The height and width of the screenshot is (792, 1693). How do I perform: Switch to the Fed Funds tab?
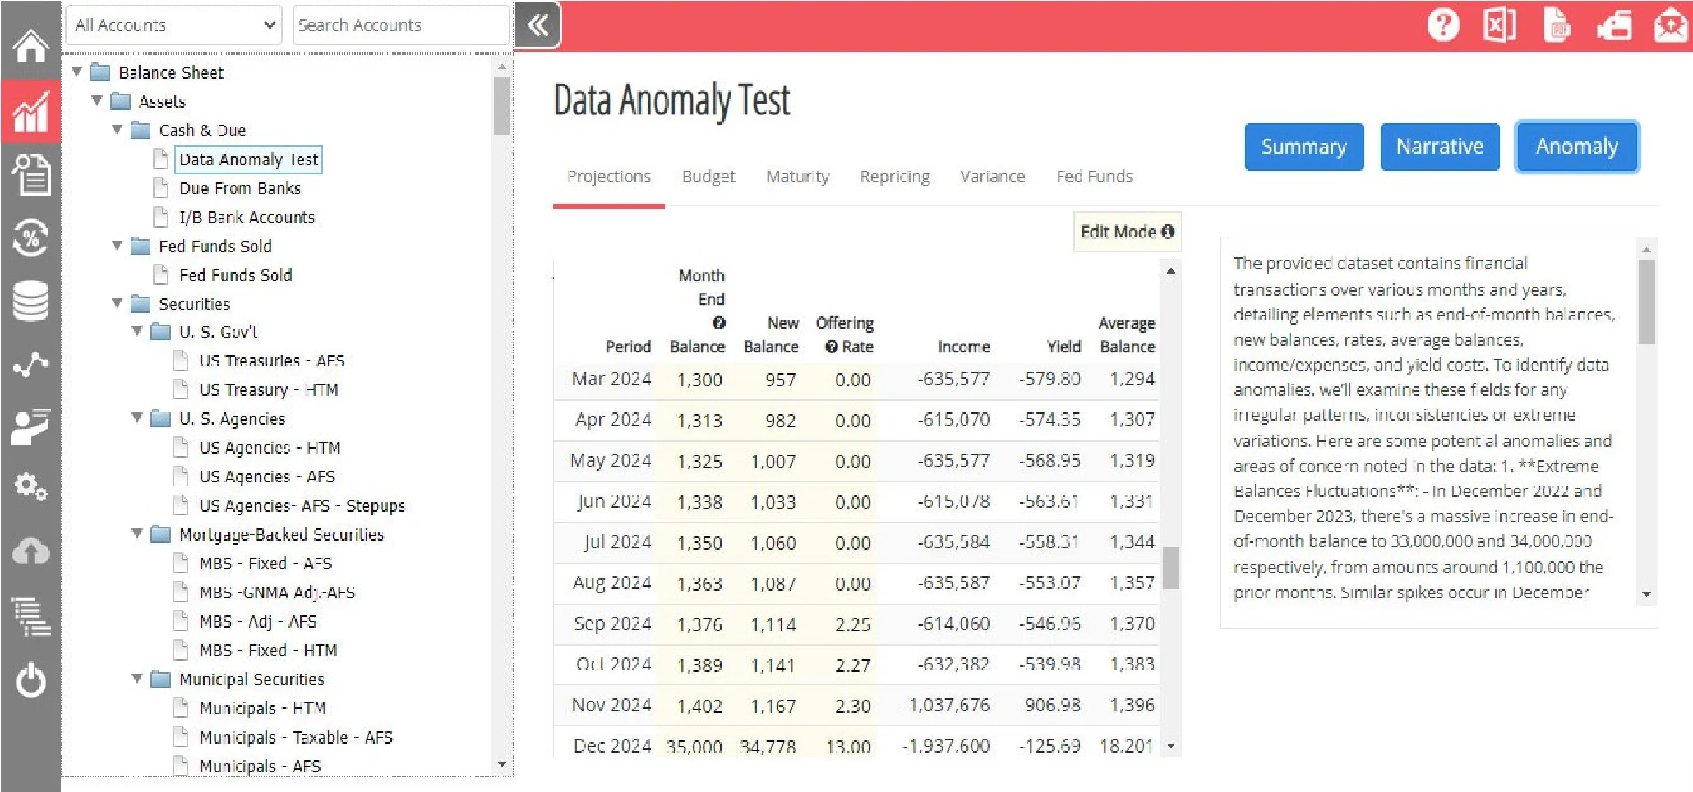coord(1094,177)
